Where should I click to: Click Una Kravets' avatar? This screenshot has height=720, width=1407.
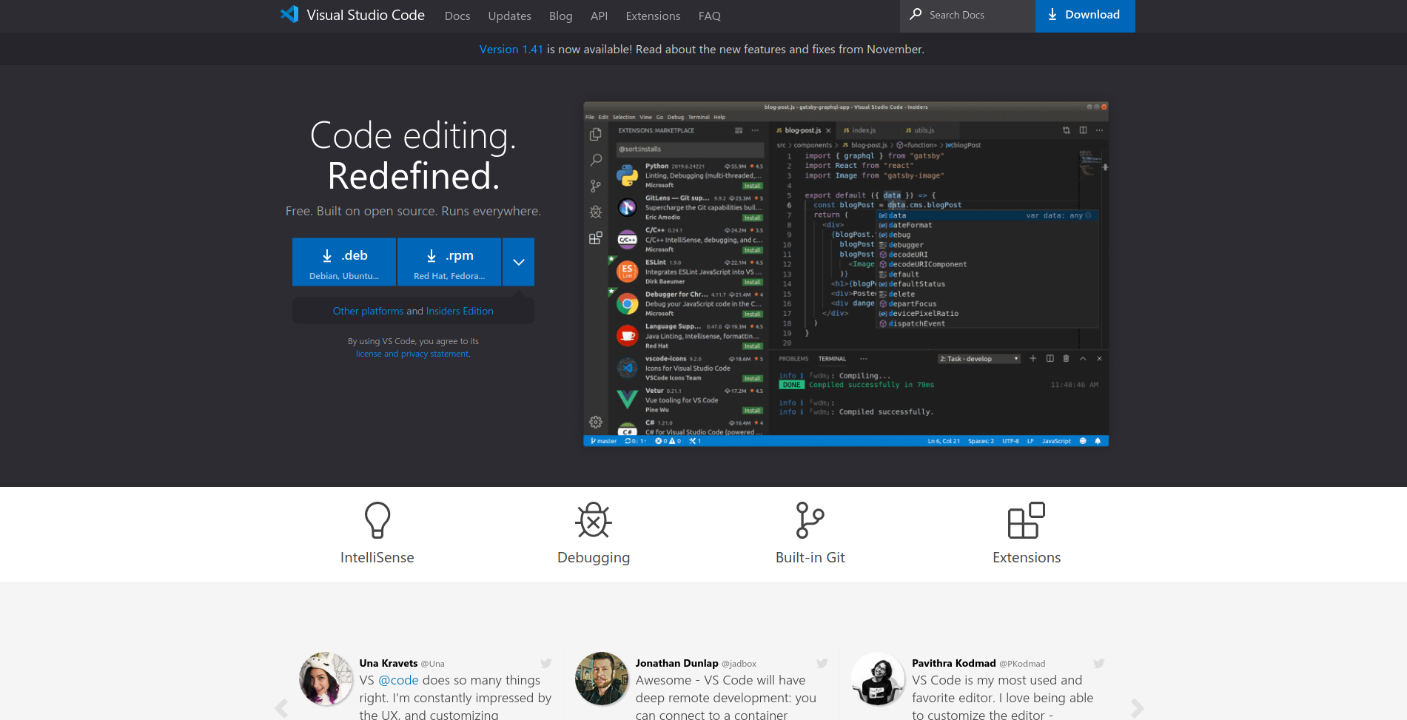click(x=326, y=679)
